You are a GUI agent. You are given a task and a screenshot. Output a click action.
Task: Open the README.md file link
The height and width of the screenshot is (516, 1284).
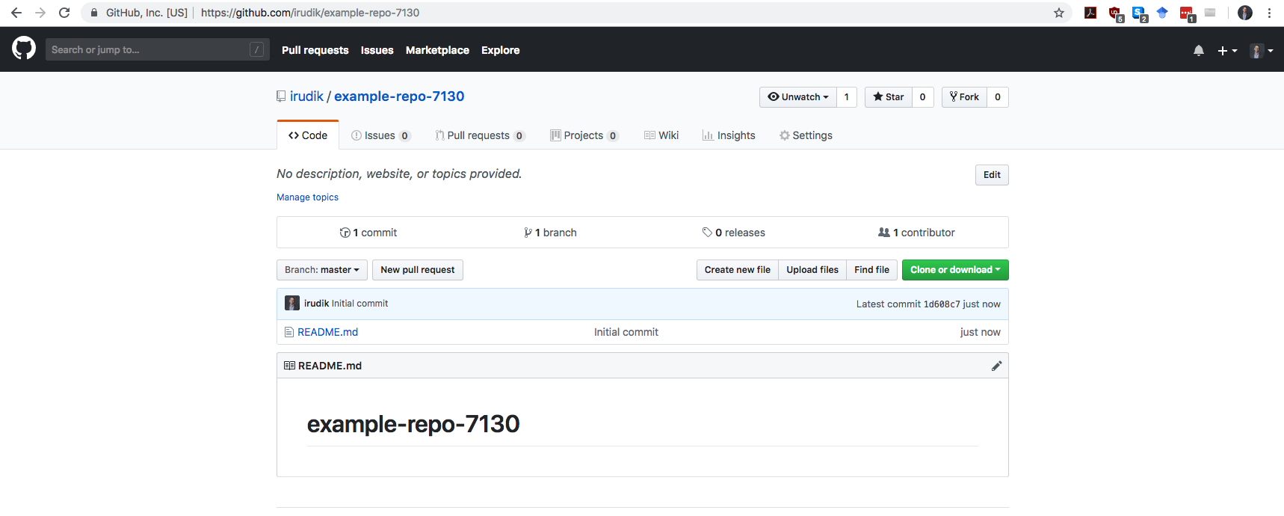point(327,332)
